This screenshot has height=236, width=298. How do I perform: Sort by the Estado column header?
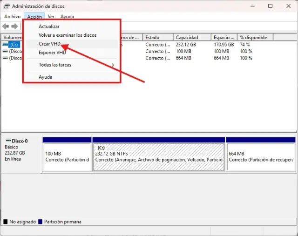157,37
